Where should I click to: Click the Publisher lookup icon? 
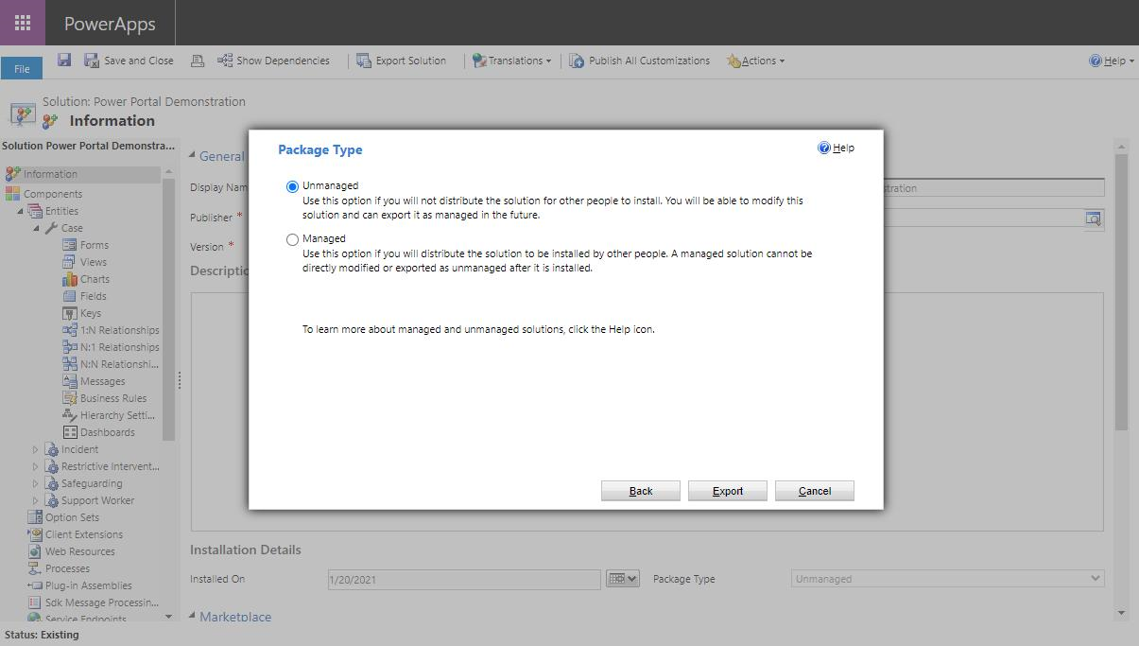tap(1094, 218)
